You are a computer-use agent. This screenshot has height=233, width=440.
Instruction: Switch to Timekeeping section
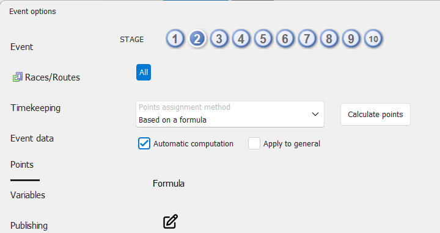click(x=35, y=108)
